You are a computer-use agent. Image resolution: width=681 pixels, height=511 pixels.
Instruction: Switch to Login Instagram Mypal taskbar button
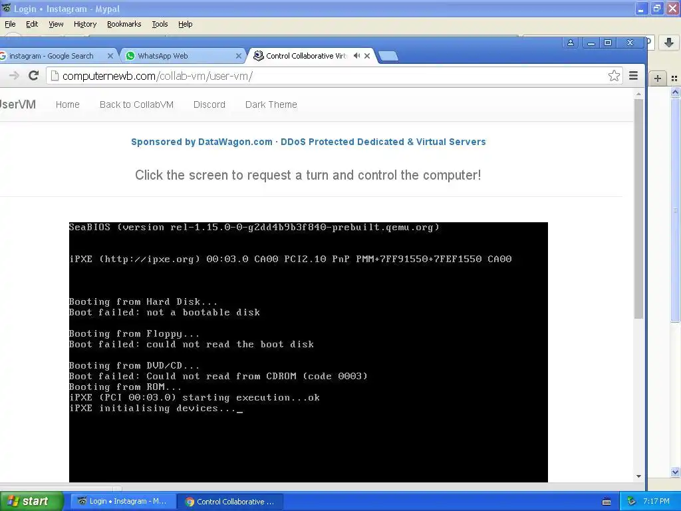point(123,501)
